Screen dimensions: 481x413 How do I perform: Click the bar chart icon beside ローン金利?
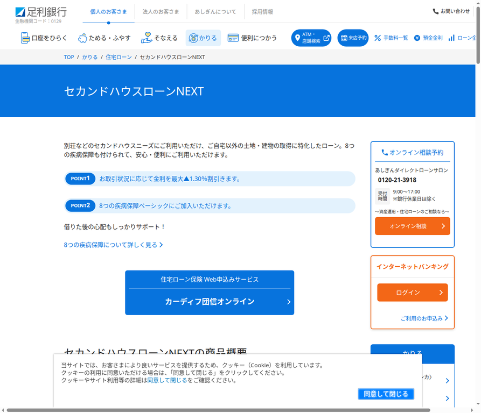coord(451,38)
